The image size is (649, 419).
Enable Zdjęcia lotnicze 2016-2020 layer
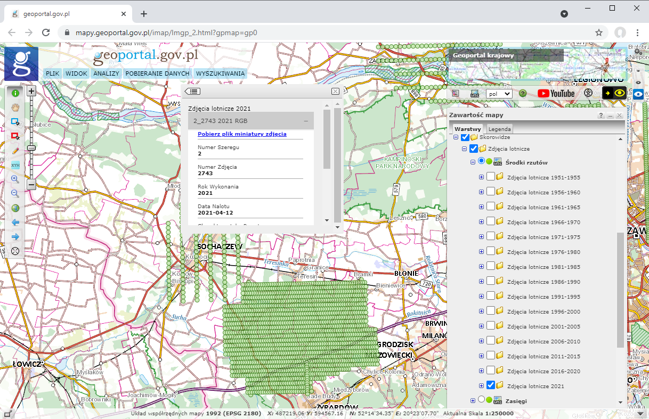[491, 371]
